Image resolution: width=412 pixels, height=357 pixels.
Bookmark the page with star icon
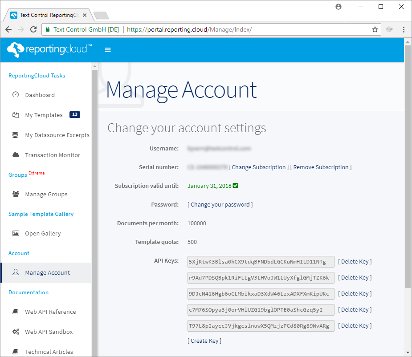[375, 29]
